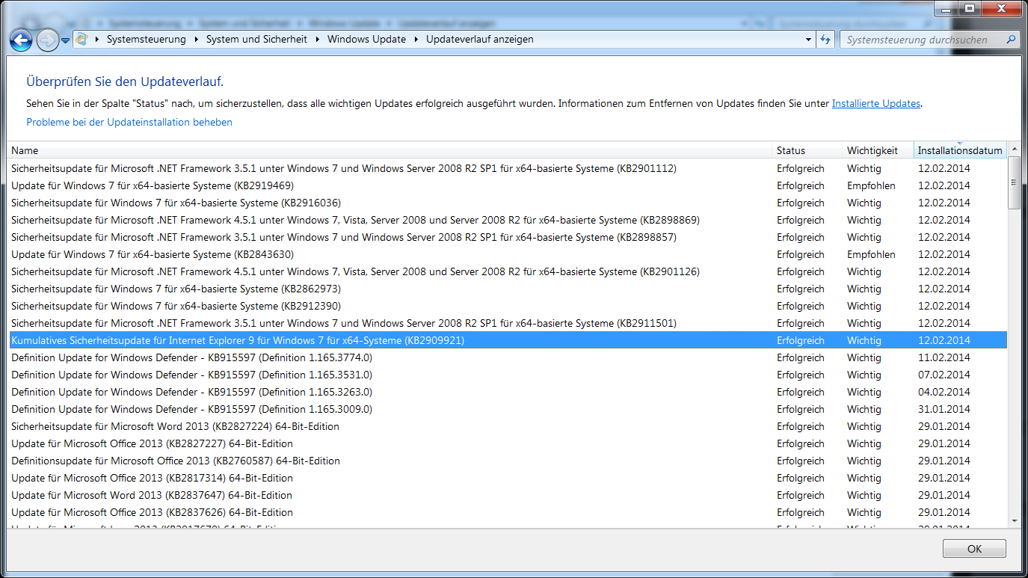Click 'Empfohlen' importance in KB2919469 row

[x=871, y=185]
